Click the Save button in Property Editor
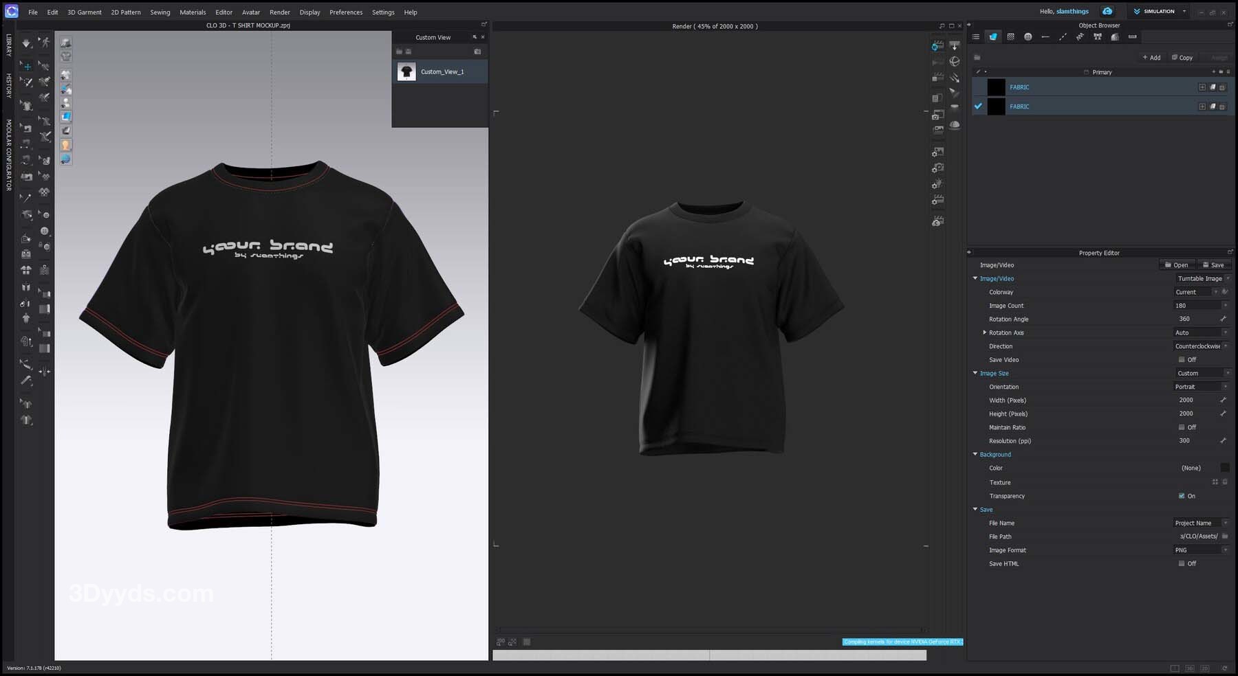1238x676 pixels. pos(1213,265)
